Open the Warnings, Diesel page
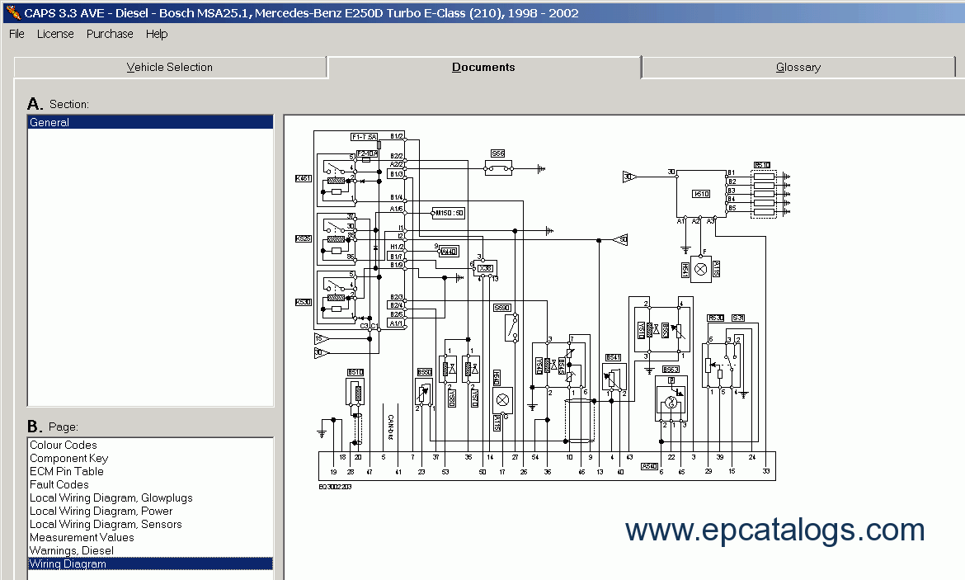 click(x=151, y=550)
